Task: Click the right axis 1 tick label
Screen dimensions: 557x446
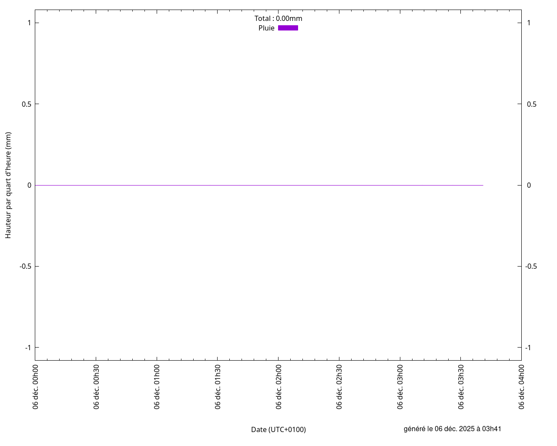Action: (529, 23)
